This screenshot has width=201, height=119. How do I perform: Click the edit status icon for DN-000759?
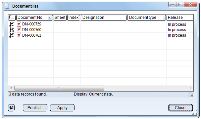(12, 24)
